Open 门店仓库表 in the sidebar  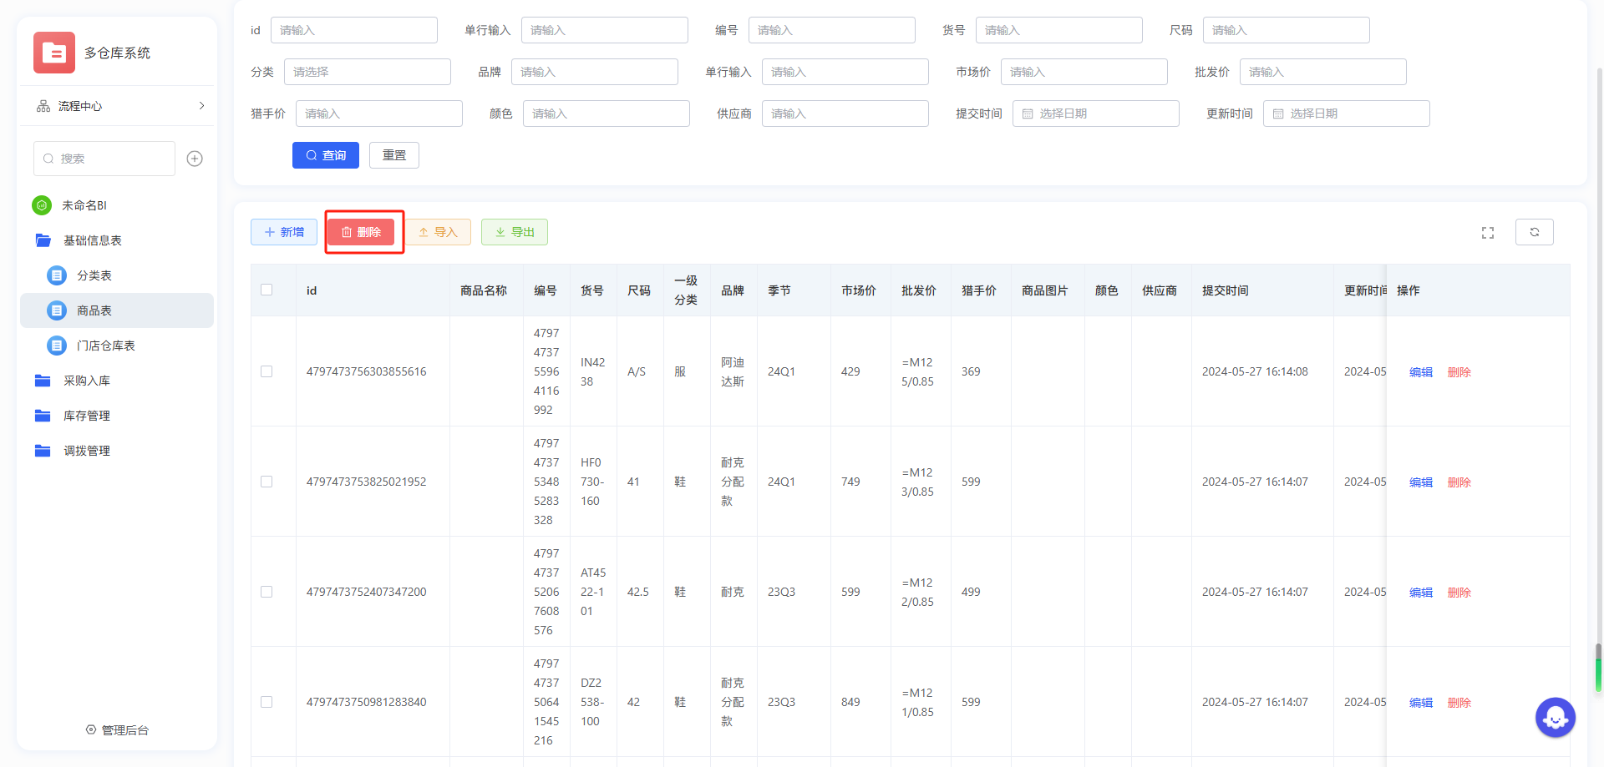[x=105, y=346]
